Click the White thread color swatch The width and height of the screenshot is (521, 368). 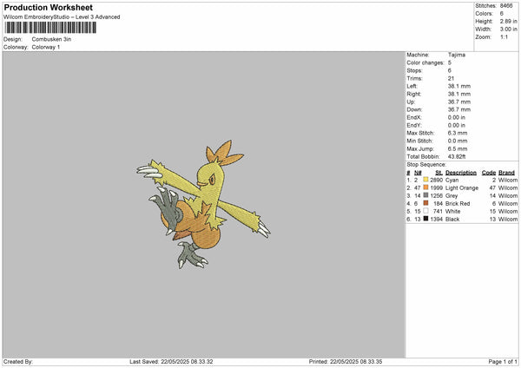pos(425,211)
